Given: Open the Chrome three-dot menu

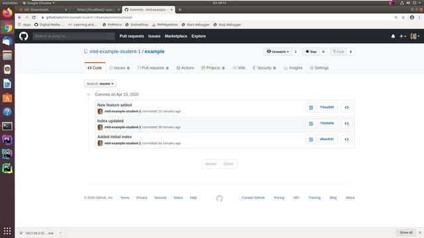Looking at the screenshot, I should coord(419,17).
